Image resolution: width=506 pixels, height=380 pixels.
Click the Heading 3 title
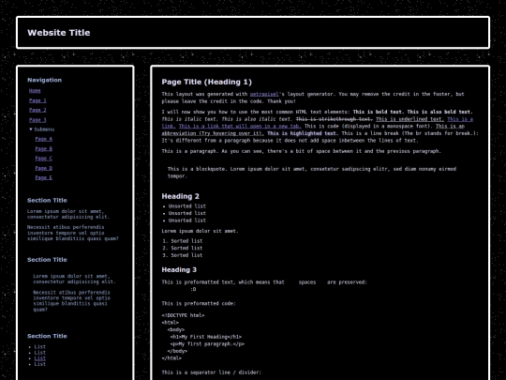(179, 269)
